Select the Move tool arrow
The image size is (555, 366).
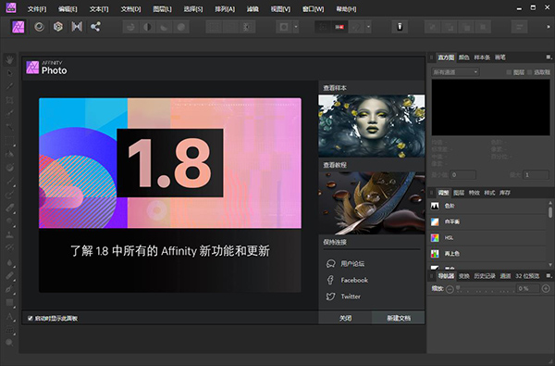[x=9, y=73]
